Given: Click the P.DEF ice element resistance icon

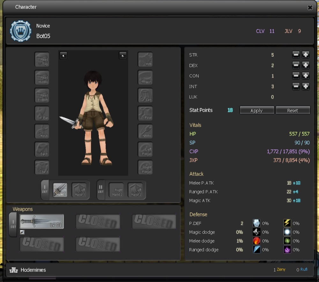Looking at the screenshot, I should point(256,223).
